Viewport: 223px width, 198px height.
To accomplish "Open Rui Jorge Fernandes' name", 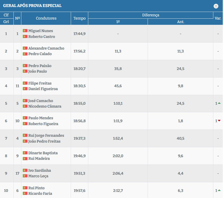I will click(x=46, y=136).
